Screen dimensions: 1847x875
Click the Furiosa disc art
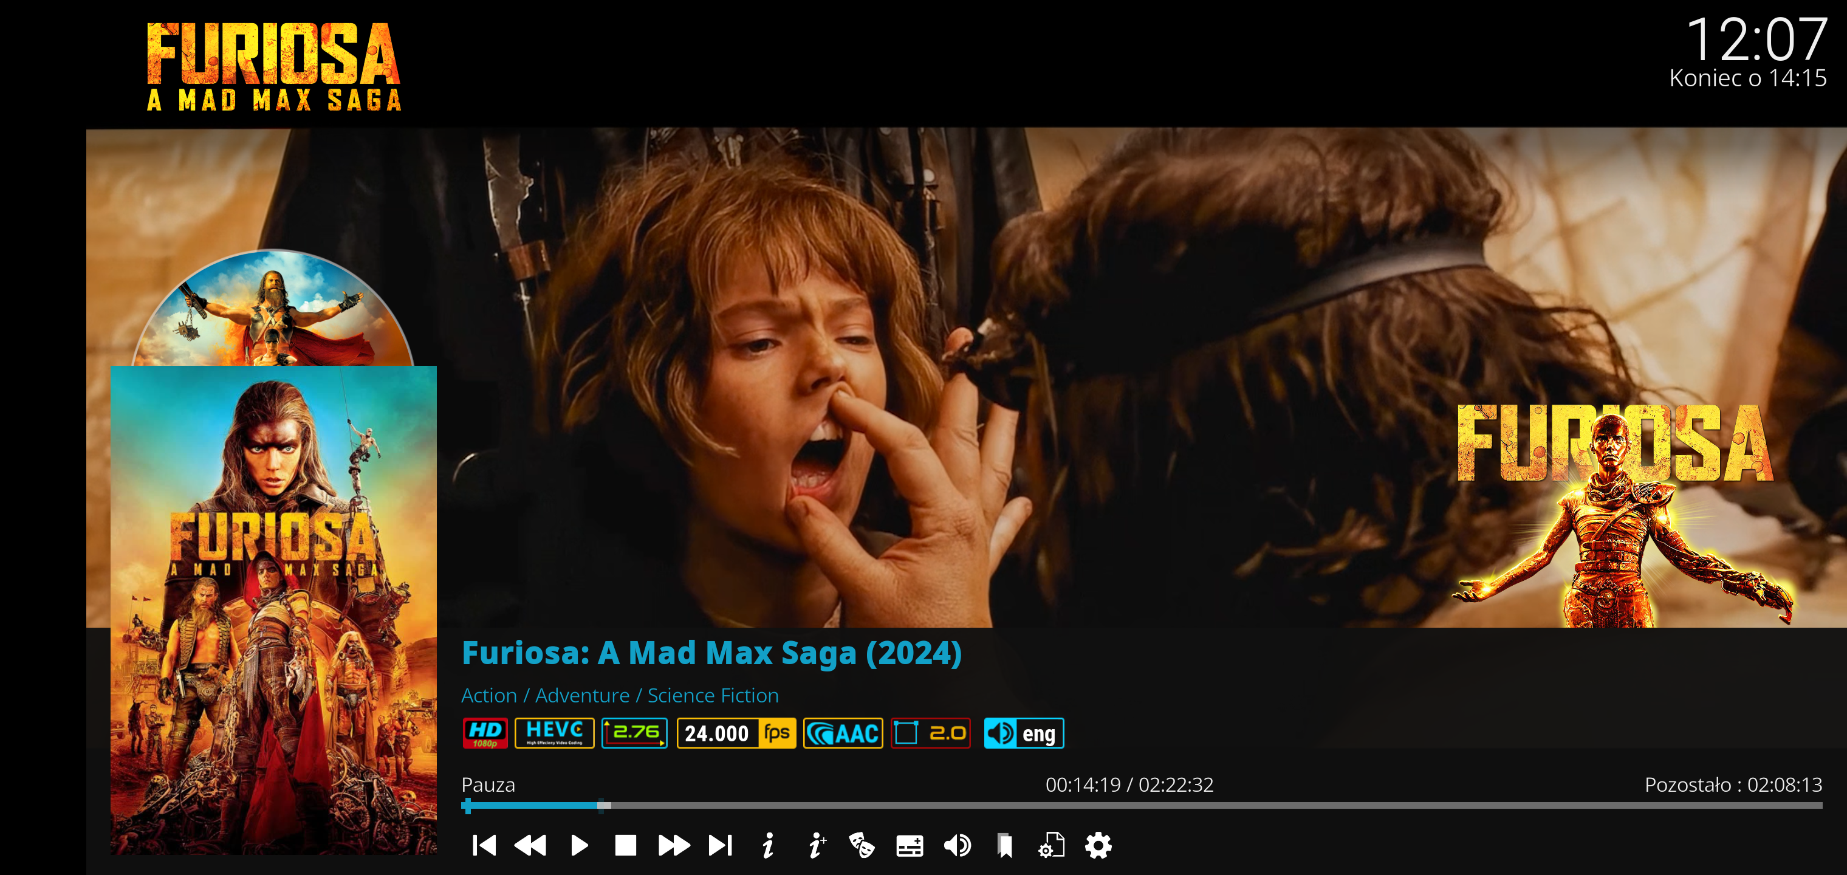(272, 309)
